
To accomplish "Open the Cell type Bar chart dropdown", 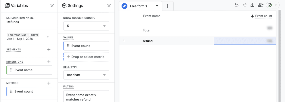I will (86, 75).
